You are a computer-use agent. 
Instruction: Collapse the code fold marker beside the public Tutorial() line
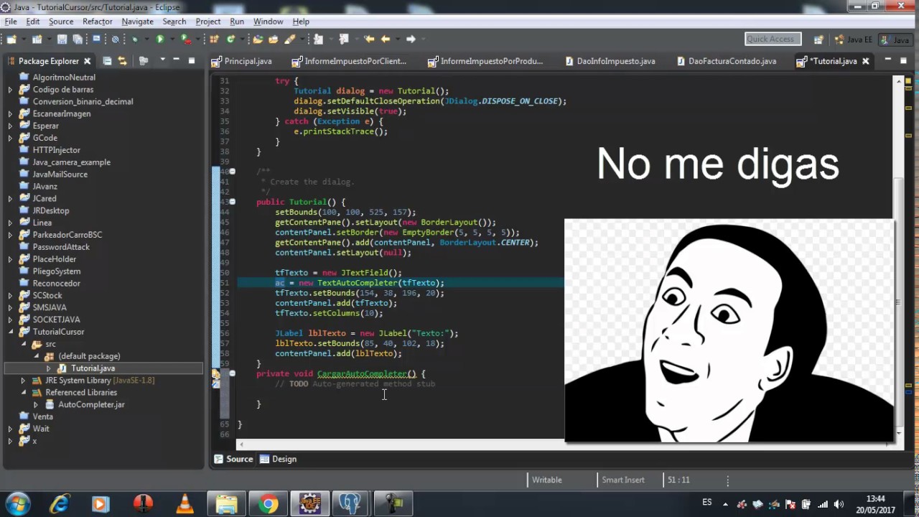click(x=232, y=202)
